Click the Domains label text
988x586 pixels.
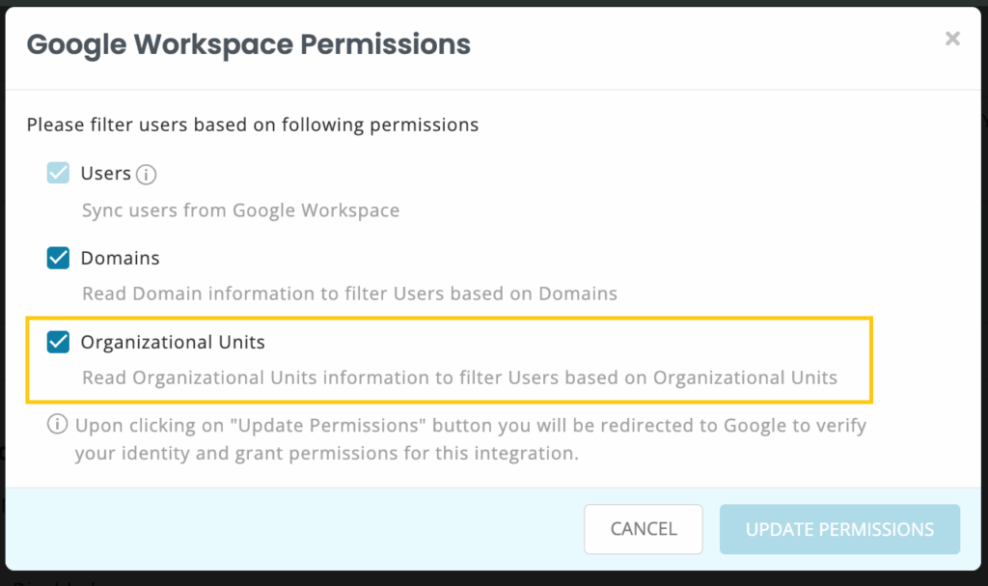pos(120,259)
